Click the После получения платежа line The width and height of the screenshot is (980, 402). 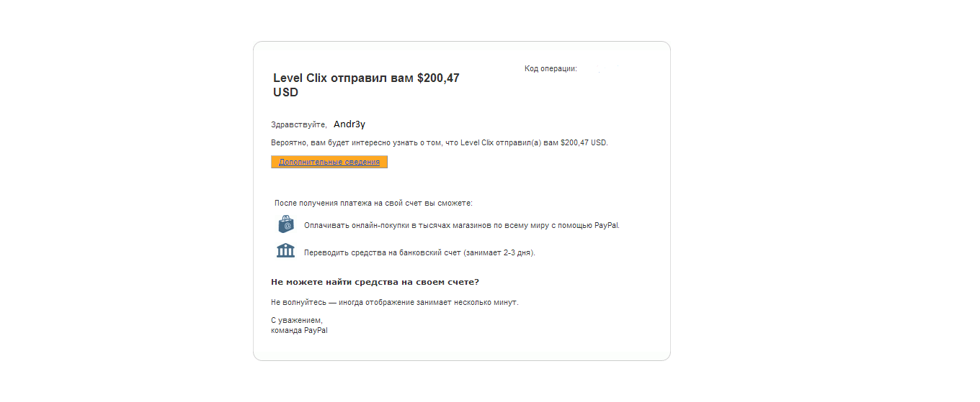[x=373, y=204]
